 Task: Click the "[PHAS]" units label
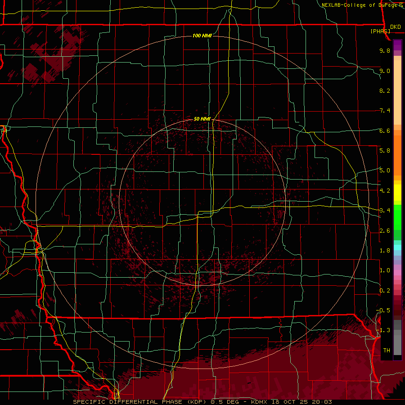[x=380, y=31]
